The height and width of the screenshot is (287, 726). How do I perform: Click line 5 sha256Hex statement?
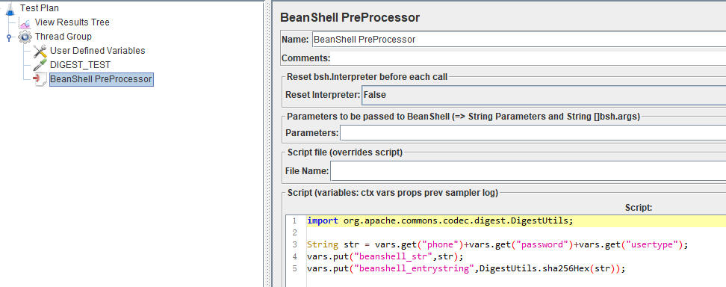click(466, 269)
